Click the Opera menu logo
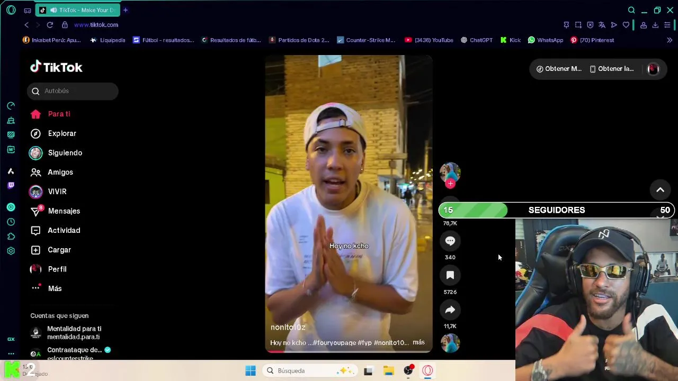The height and width of the screenshot is (381, 678). click(11, 10)
